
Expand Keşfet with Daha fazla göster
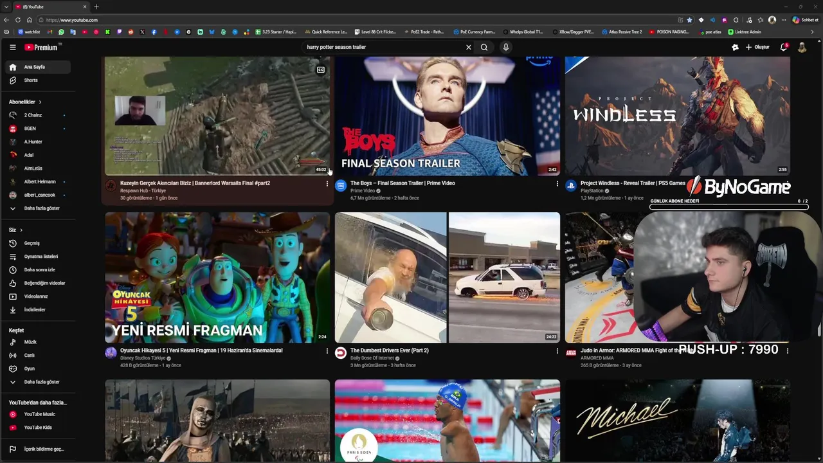(38, 382)
